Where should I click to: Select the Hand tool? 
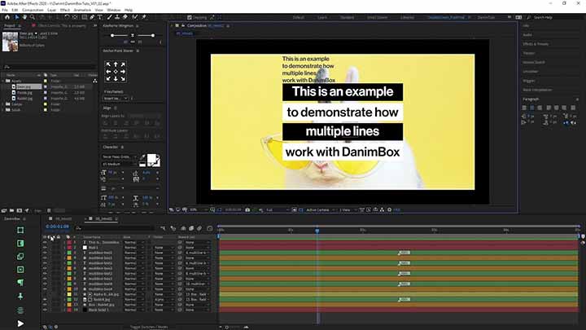point(24,17)
